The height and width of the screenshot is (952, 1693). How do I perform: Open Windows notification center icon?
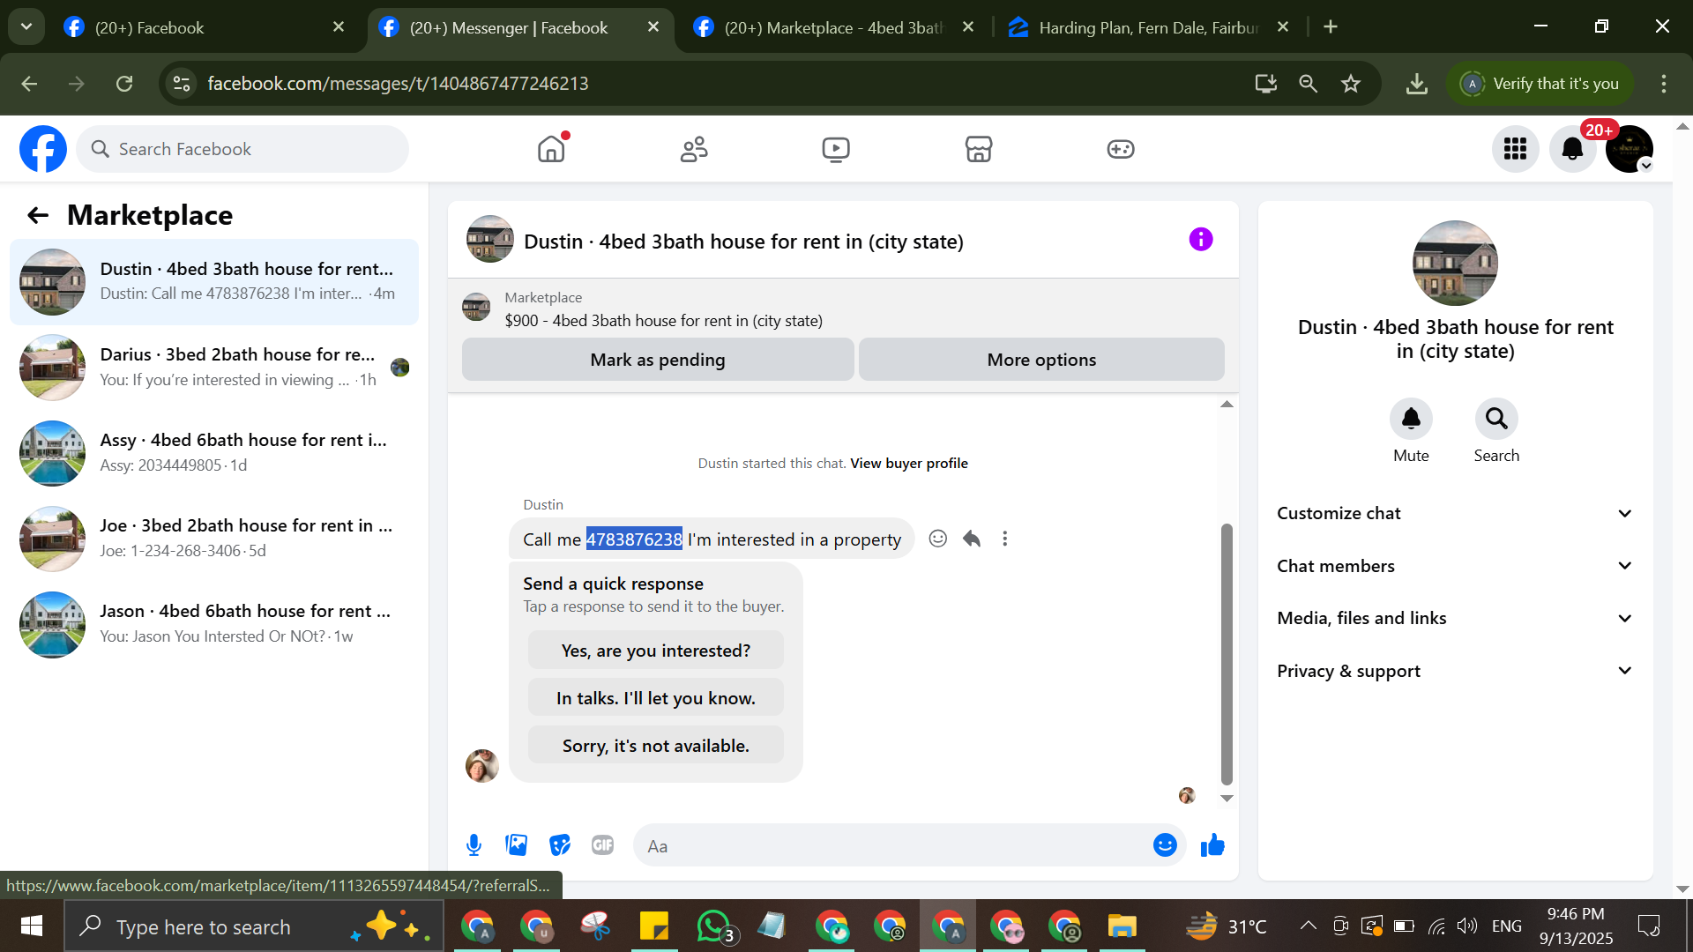[1649, 926]
